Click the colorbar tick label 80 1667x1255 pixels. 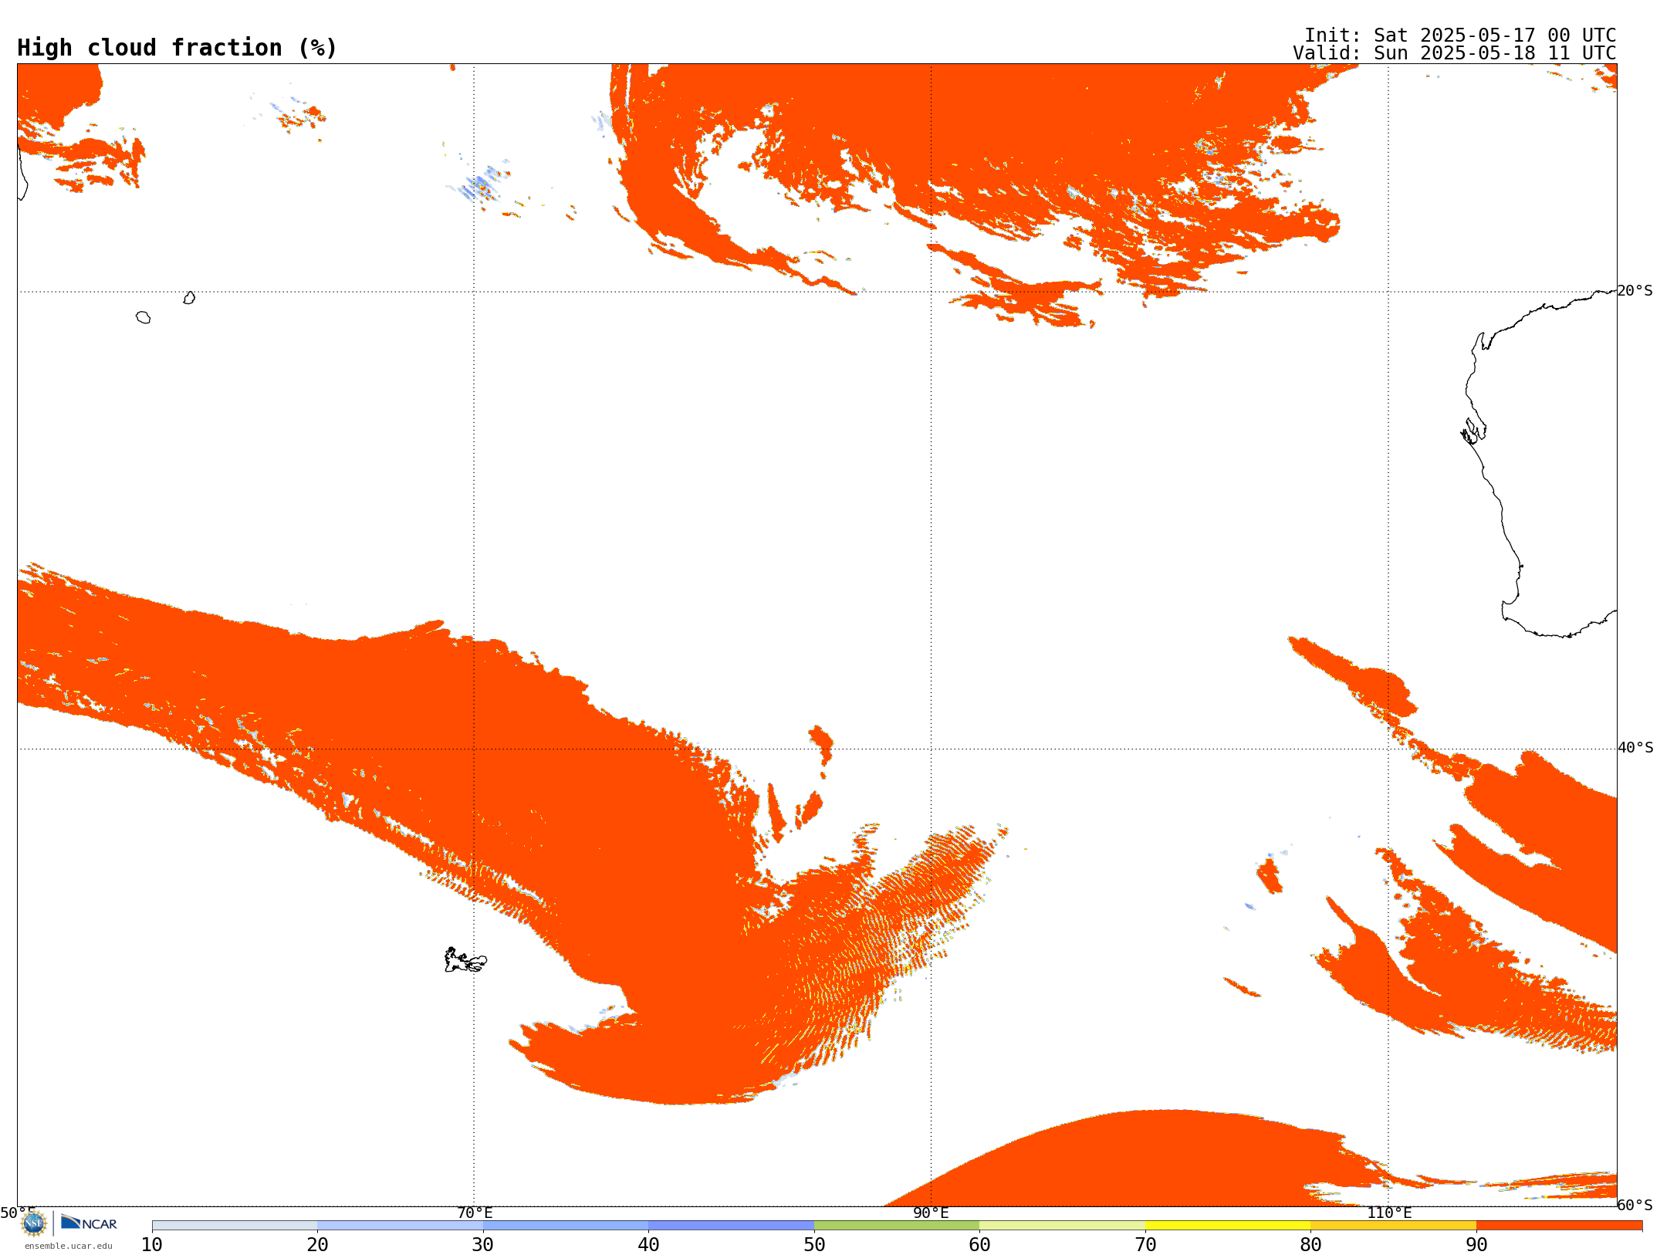click(1310, 1244)
